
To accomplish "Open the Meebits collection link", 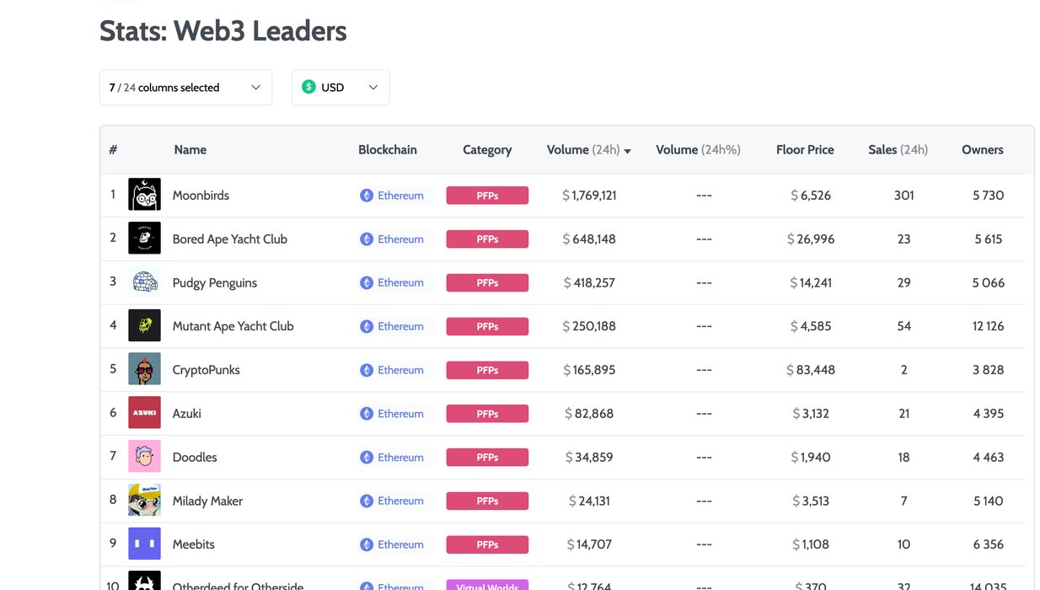I will (x=194, y=544).
